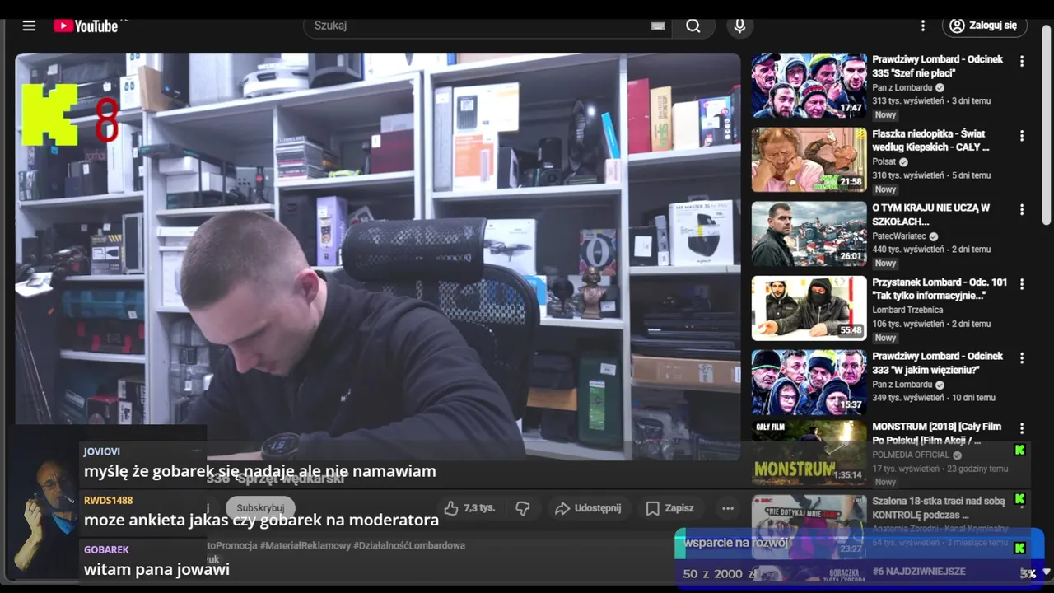Click green K badge beside MONSTRUM entry
This screenshot has height=593, width=1054.
point(1019,450)
